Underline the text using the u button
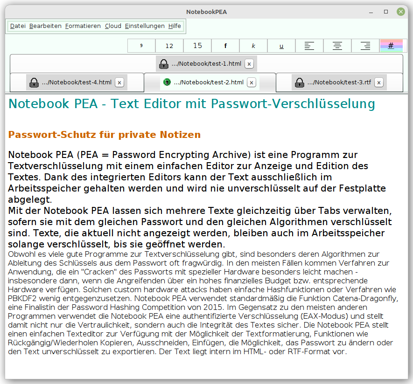The width and height of the screenshot is (413, 384). pos(281,46)
